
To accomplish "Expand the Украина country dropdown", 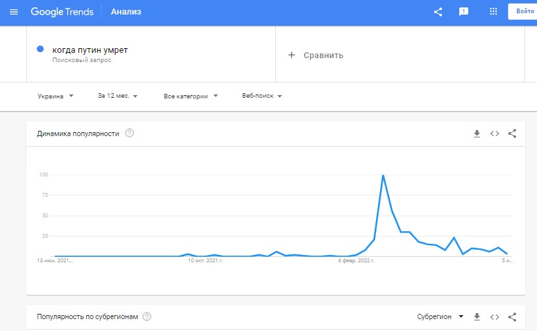I will click(x=55, y=96).
